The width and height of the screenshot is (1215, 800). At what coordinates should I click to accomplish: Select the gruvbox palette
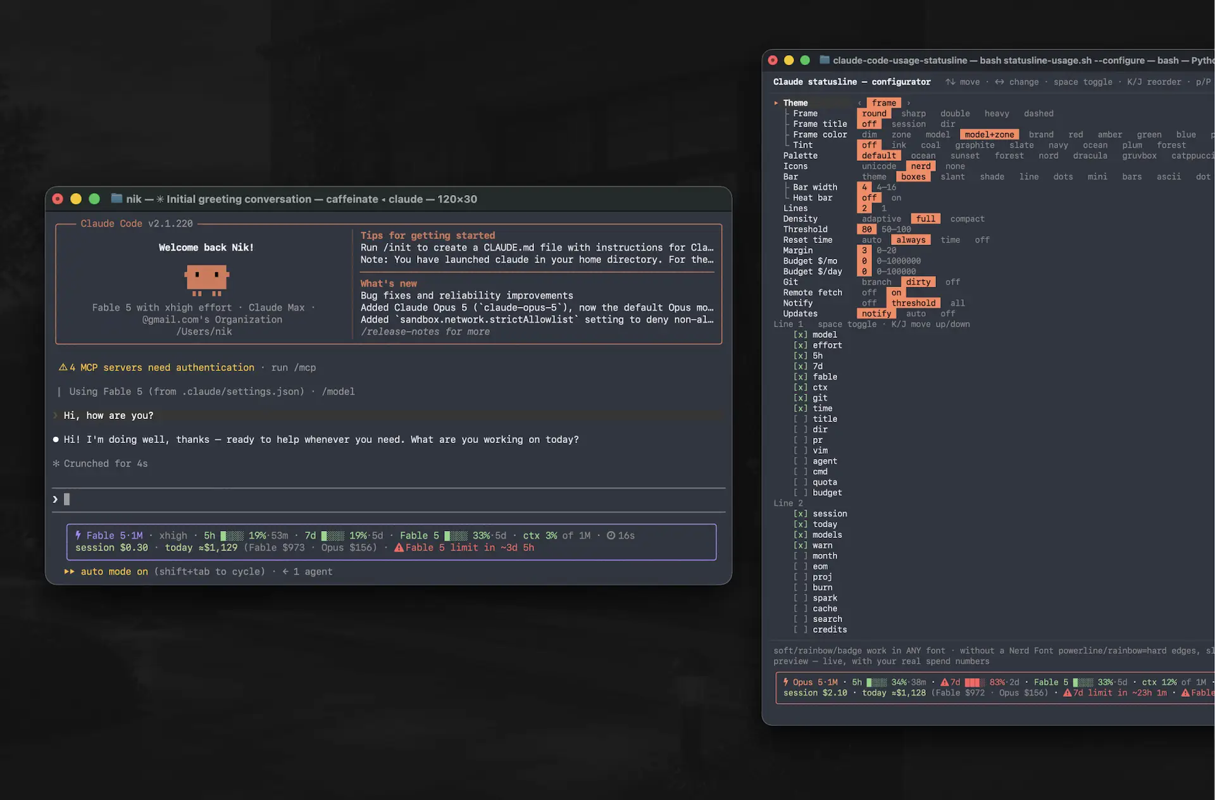pyautogui.click(x=1140, y=156)
